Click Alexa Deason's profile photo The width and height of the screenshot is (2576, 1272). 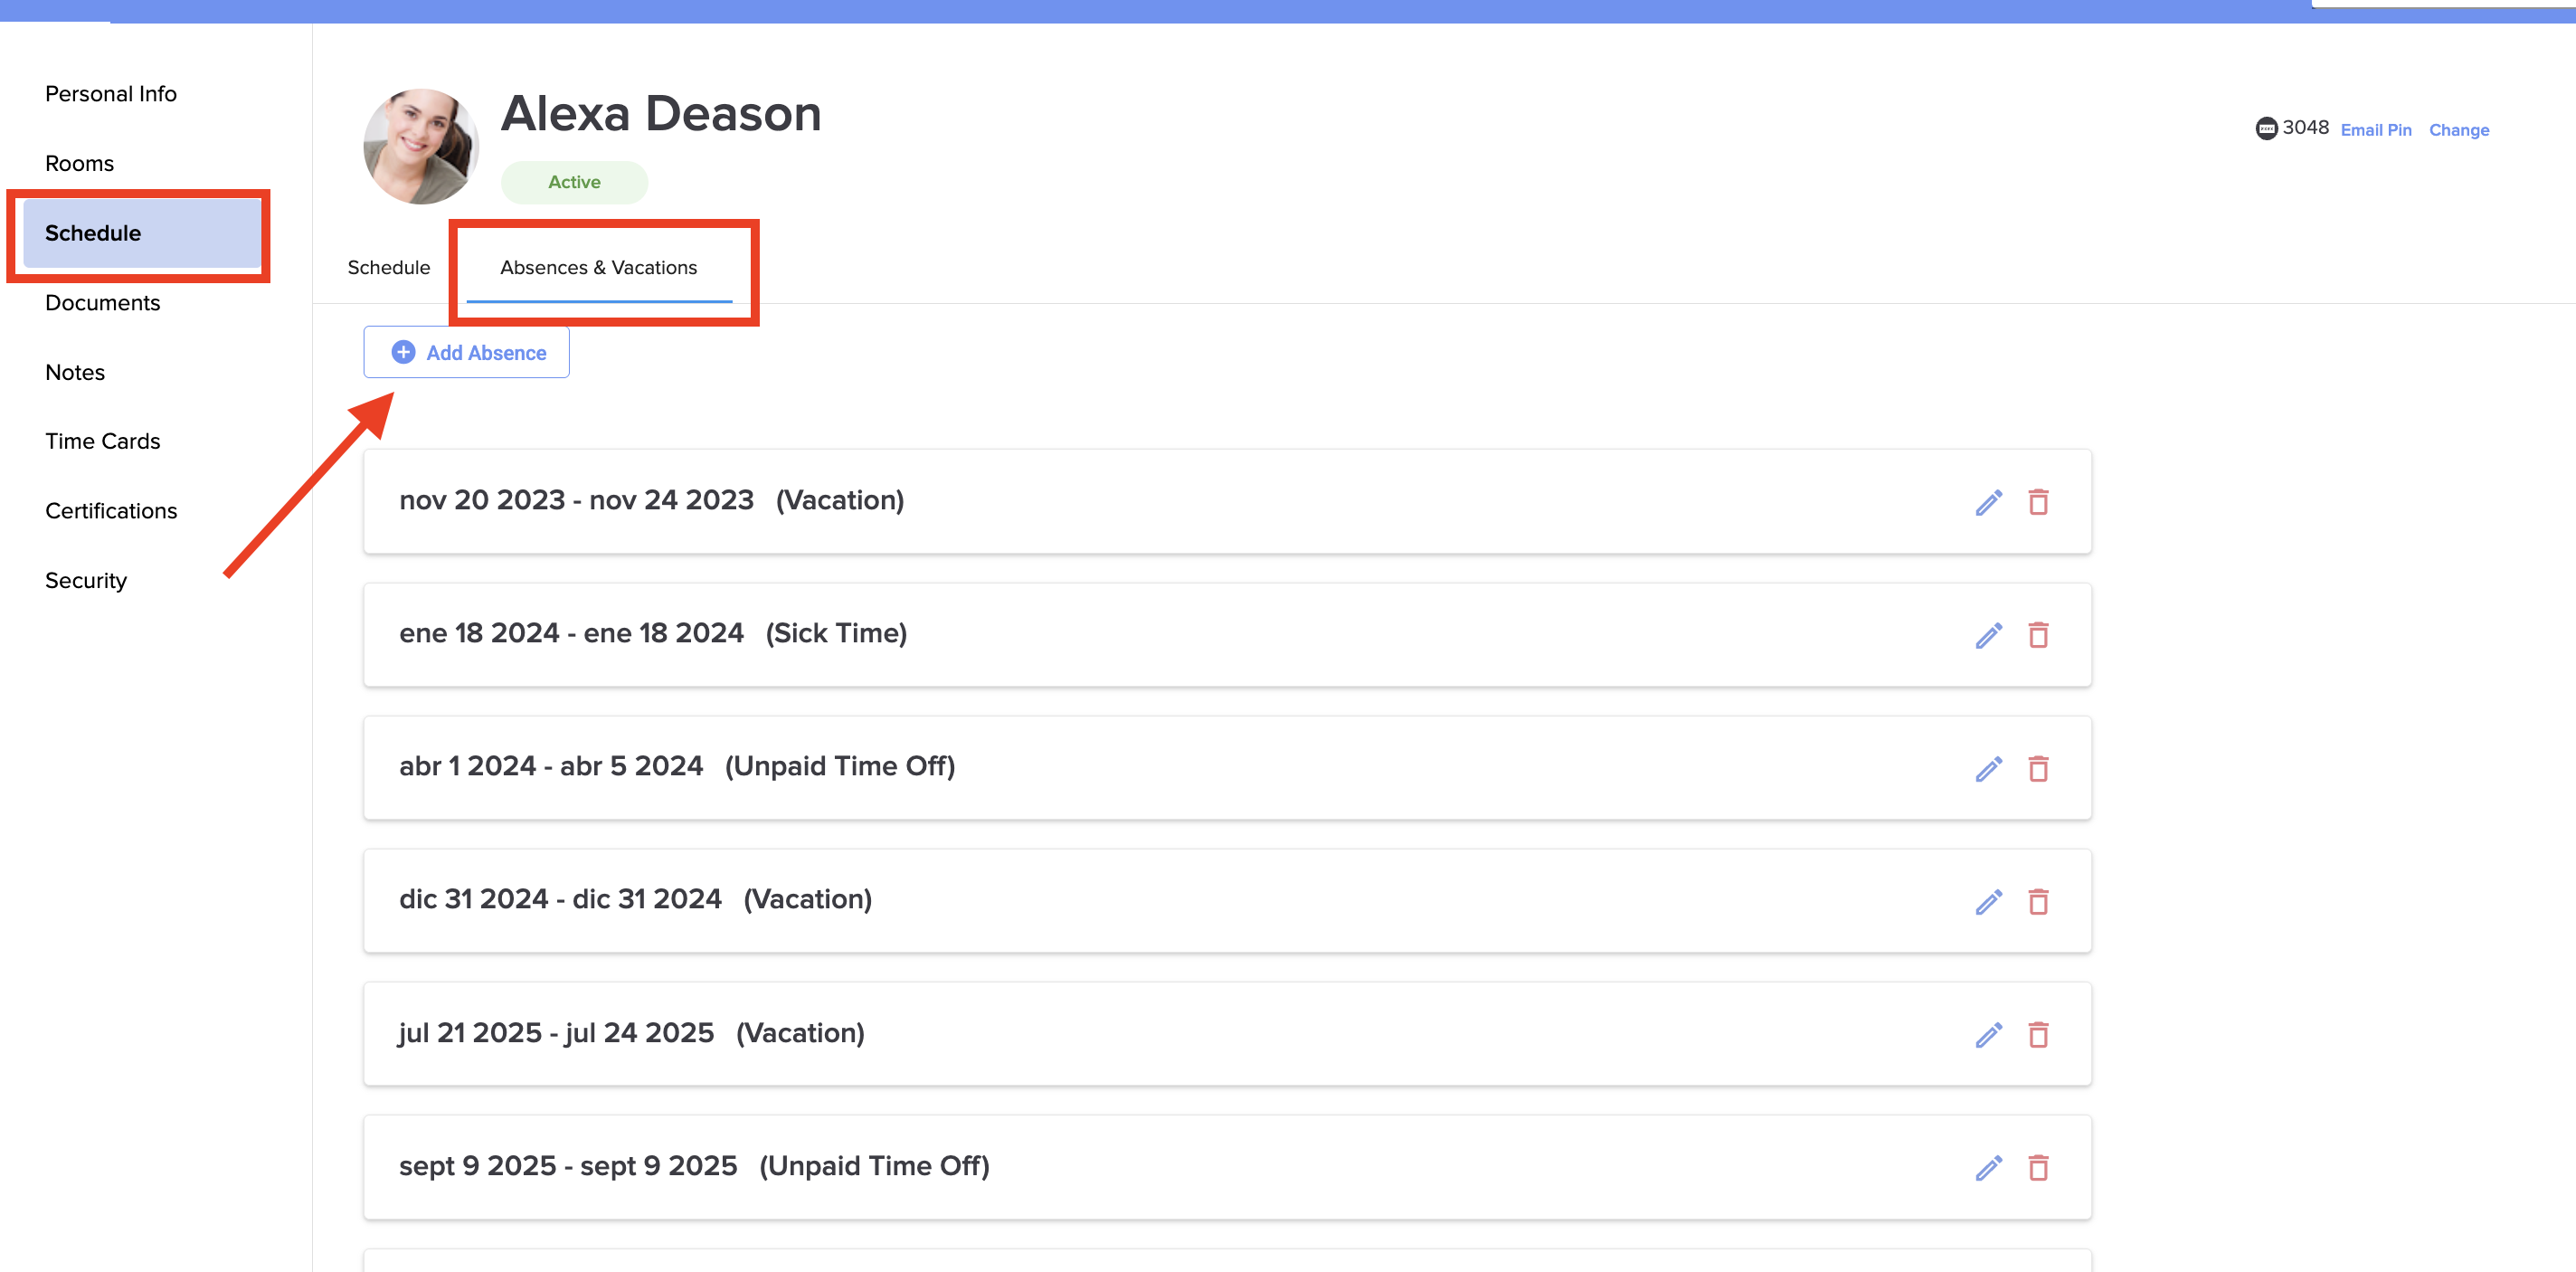click(421, 146)
